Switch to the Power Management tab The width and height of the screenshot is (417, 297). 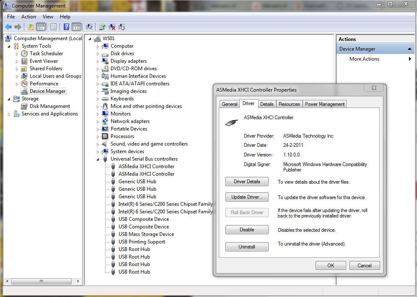click(x=325, y=104)
